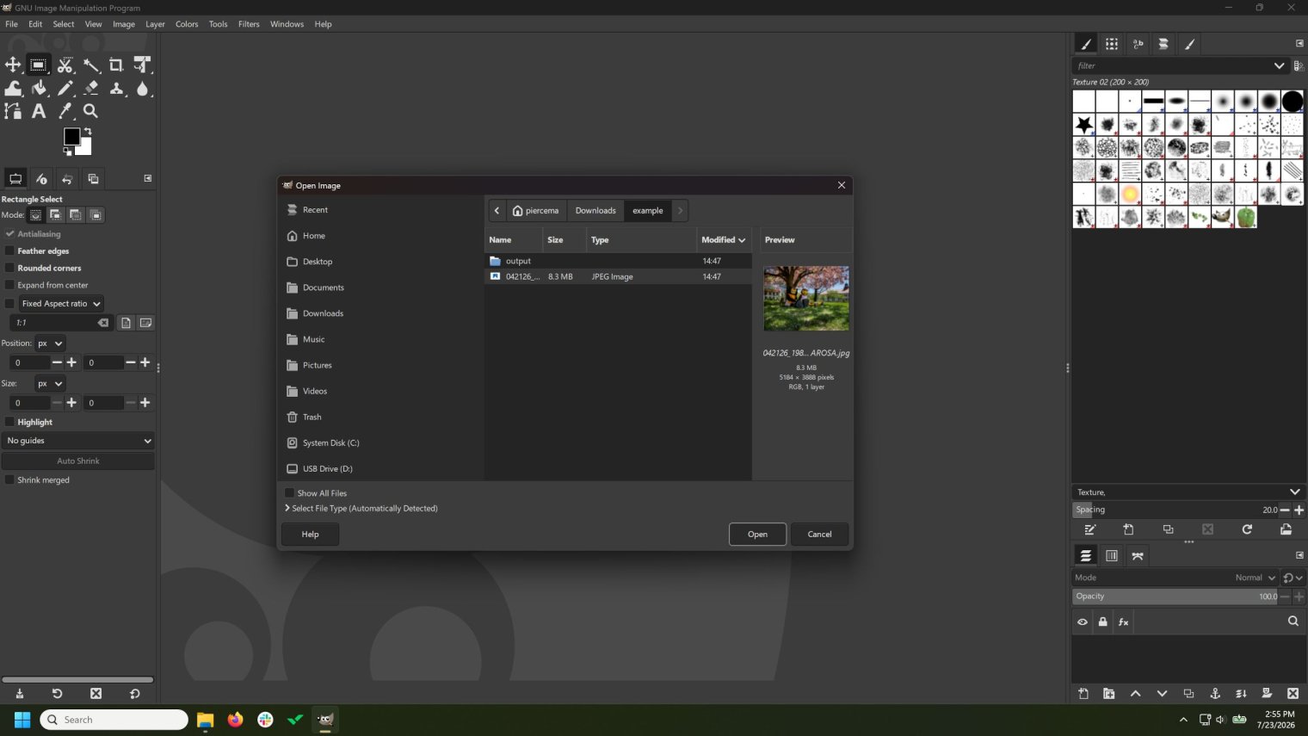Select the Smudge drop tool
The height and width of the screenshot is (736, 1308).
tap(142, 88)
